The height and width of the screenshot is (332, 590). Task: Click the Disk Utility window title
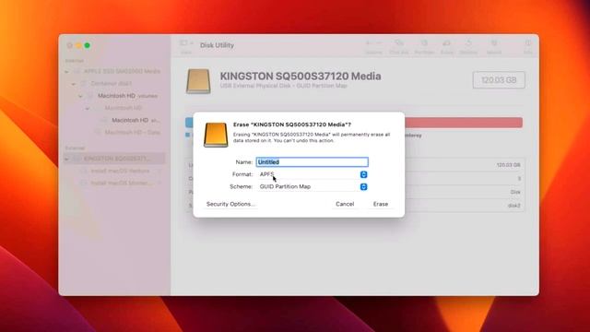(x=218, y=45)
